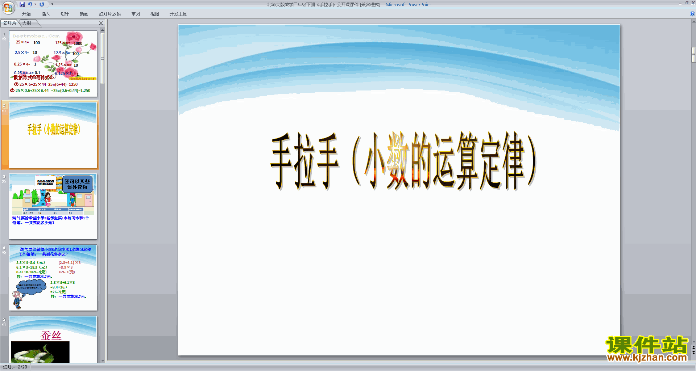Click the animation star icon beside slide 3
This screenshot has height=371, width=696.
coord(4,181)
